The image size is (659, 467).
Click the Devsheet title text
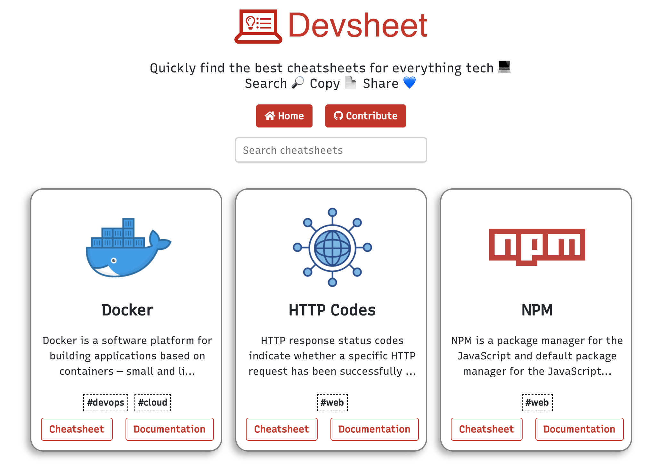coord(357,25)
